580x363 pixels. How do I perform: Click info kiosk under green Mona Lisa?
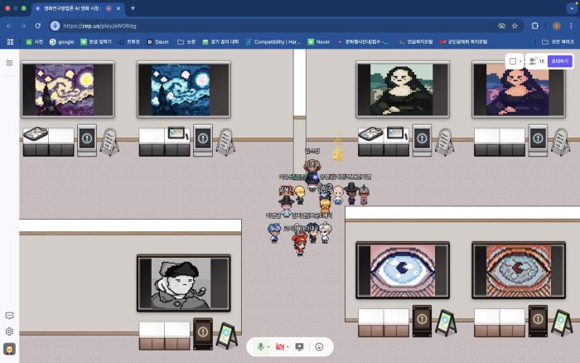[x=422, y=140]
